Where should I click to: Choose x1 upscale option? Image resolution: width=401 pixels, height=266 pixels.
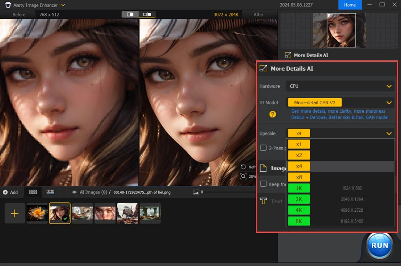pyautogui.click(x=299, y=144)
